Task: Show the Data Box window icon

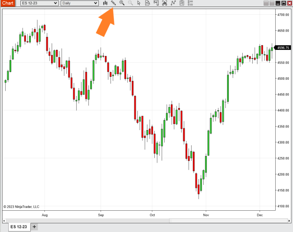Action: [147, 3]
